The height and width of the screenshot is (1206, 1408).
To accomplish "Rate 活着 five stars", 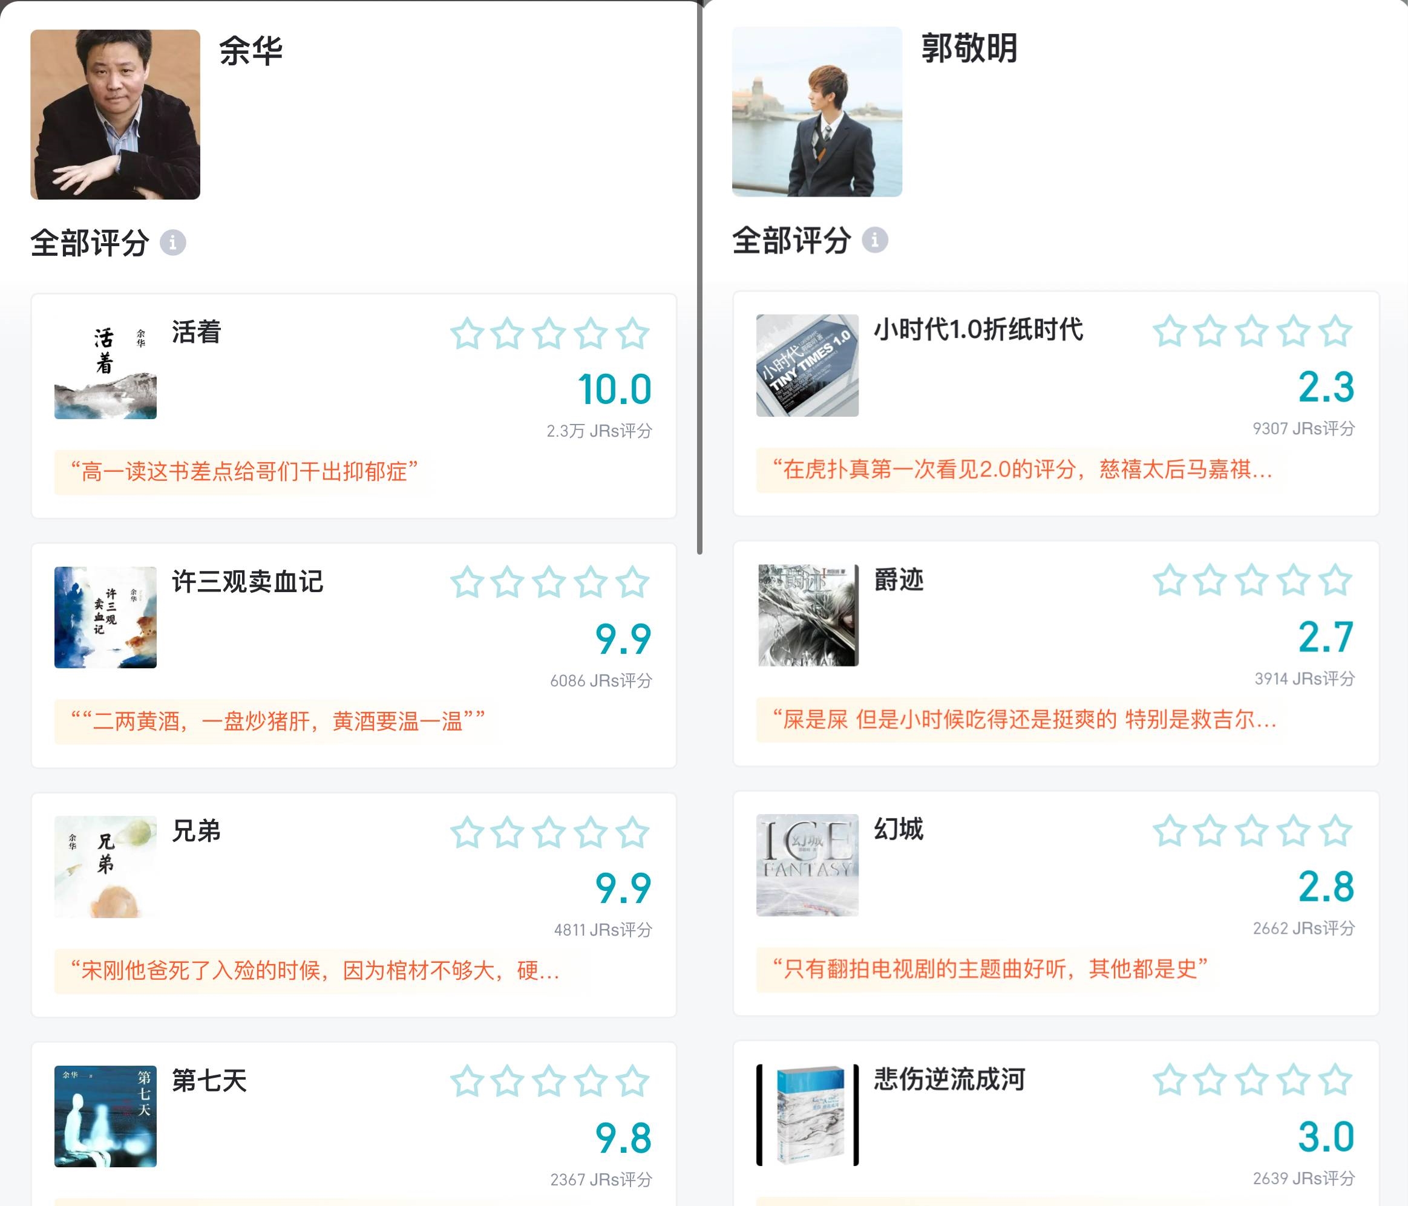I will click(x=633, y=334).
